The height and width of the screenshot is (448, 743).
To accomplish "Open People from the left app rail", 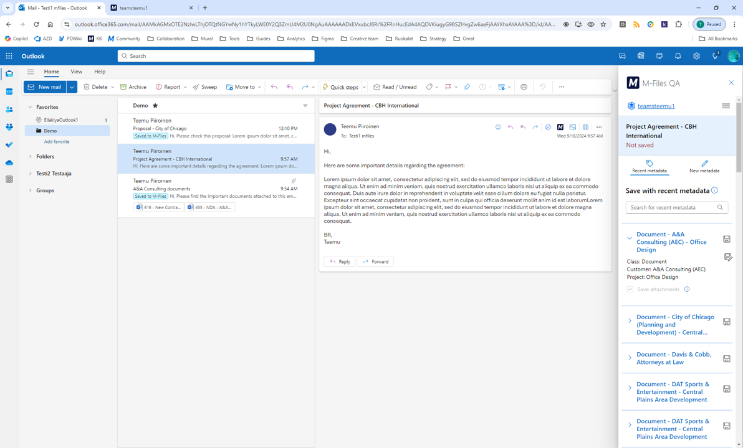I will click(9, 110).
